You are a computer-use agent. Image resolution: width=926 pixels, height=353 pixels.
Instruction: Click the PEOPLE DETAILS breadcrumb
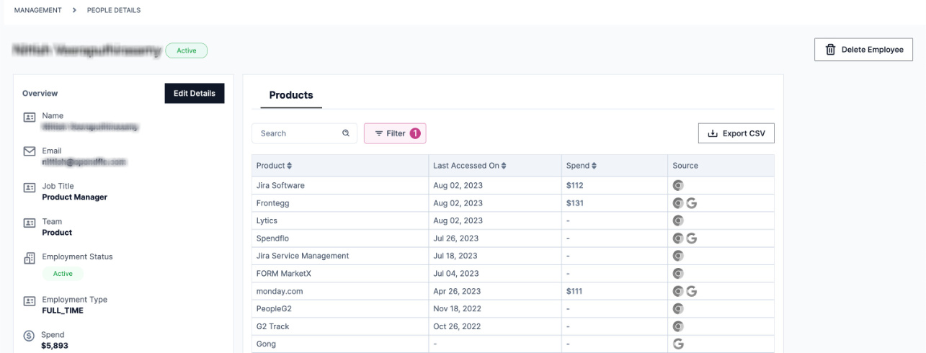[114, 10]
